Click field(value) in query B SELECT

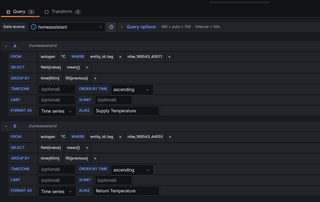pos(51,148)
